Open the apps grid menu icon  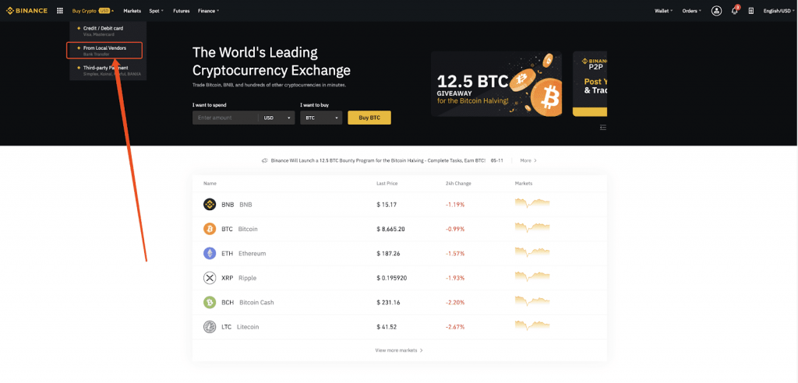click(60, 11)
